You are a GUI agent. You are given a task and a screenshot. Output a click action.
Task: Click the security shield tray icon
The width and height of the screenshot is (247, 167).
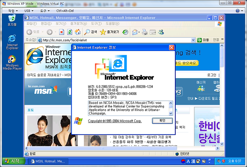(224, 161)
